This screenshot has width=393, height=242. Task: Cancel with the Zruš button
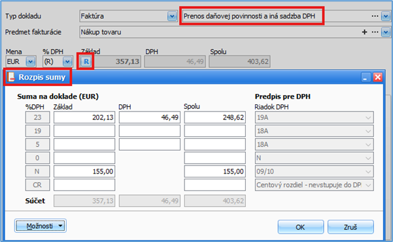350,227
